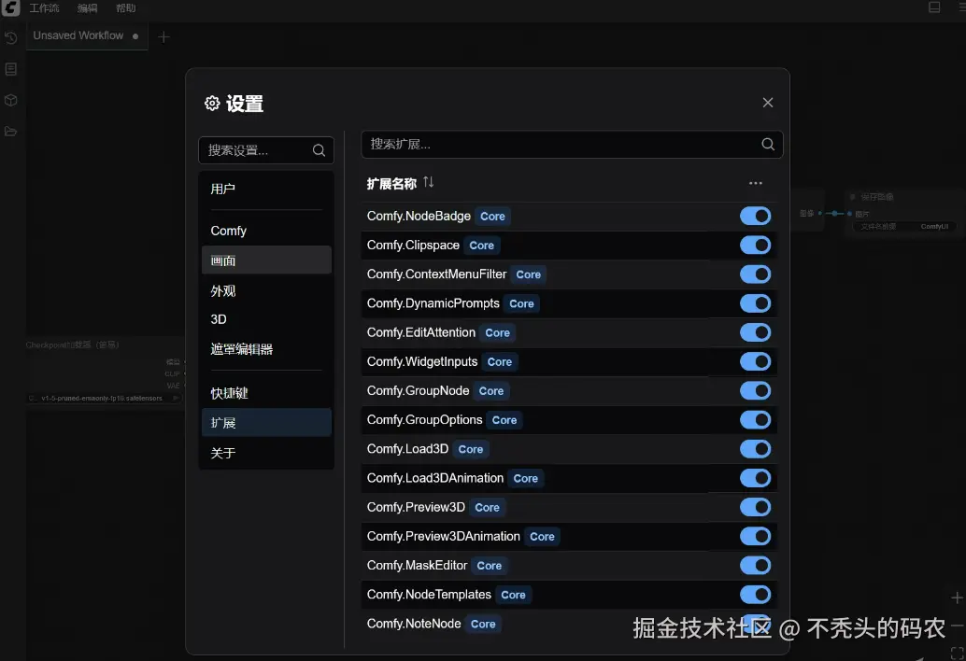Open the model library cube icon
The width and height of the screenshot is (966, 661).
pos(10,100)
